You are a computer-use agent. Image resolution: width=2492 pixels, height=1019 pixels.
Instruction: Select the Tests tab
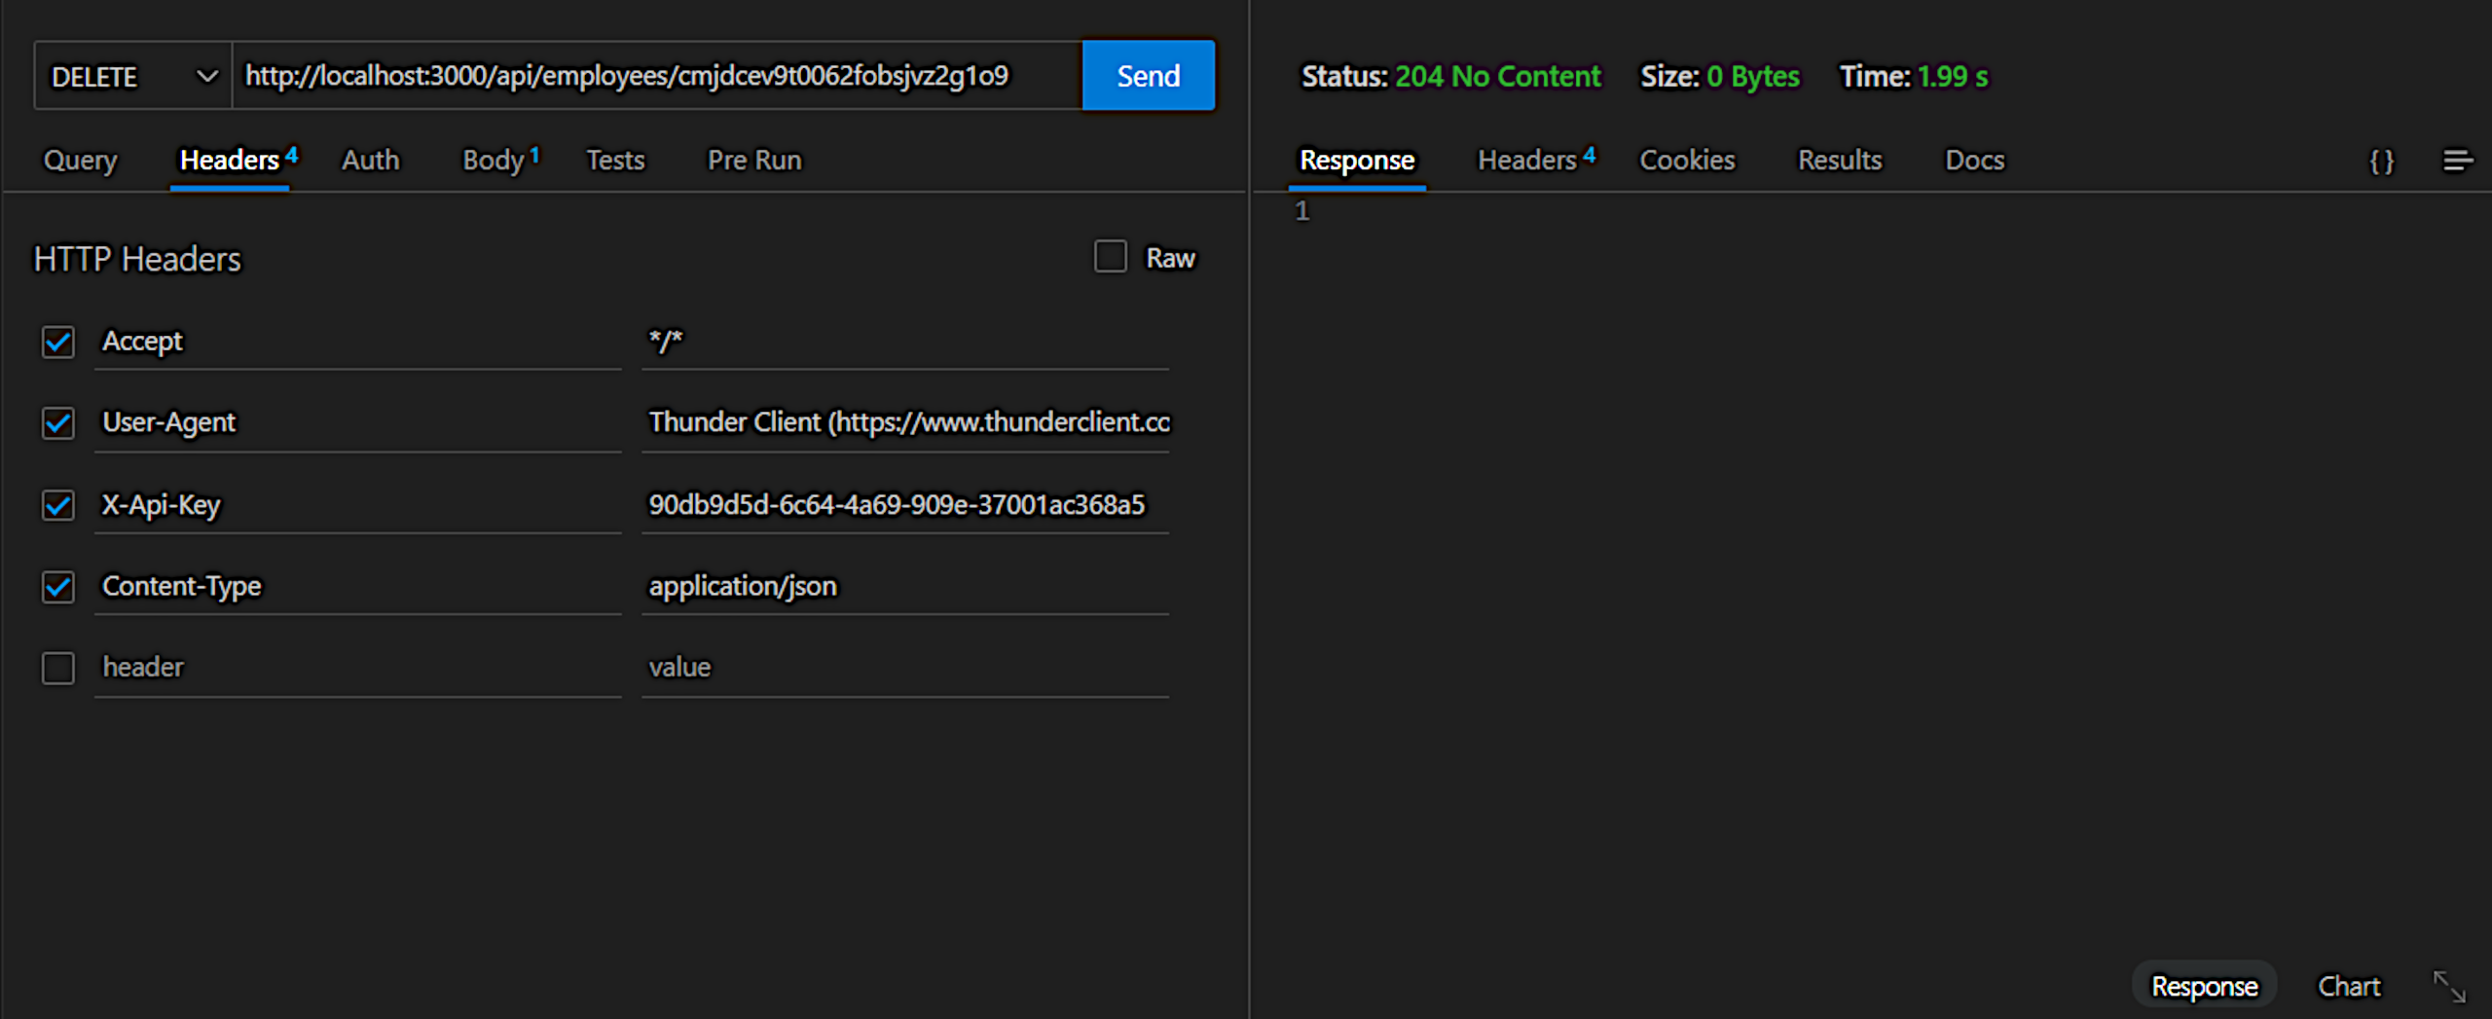point(615,160)
